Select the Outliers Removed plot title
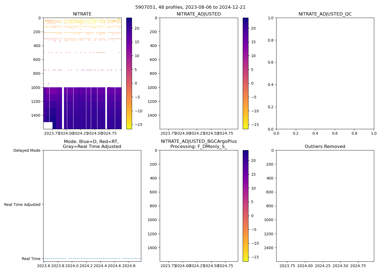 pos(325,147)
